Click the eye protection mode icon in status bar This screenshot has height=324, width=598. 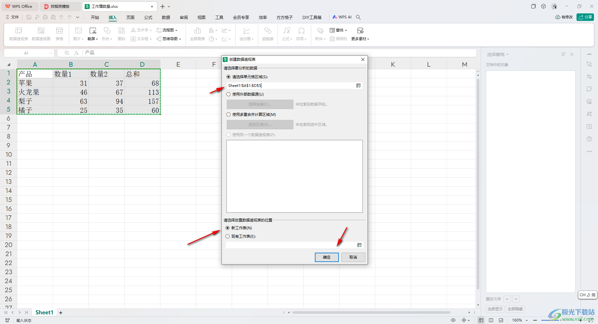tap(453, 320)
